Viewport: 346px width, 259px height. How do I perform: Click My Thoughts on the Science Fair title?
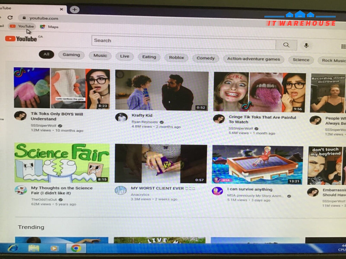click(x=62, y=191)
